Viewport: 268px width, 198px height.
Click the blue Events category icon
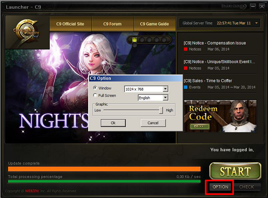click(x=185, y=87)
